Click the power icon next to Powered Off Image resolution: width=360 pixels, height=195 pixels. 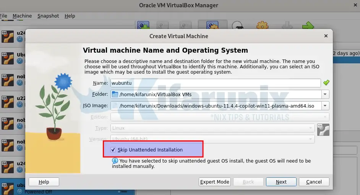20,192
